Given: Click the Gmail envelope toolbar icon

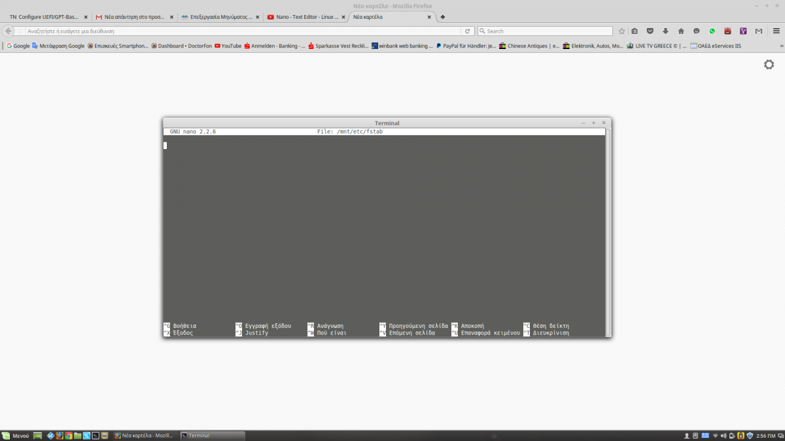Looking at the screenshot, I should point(759,31).
